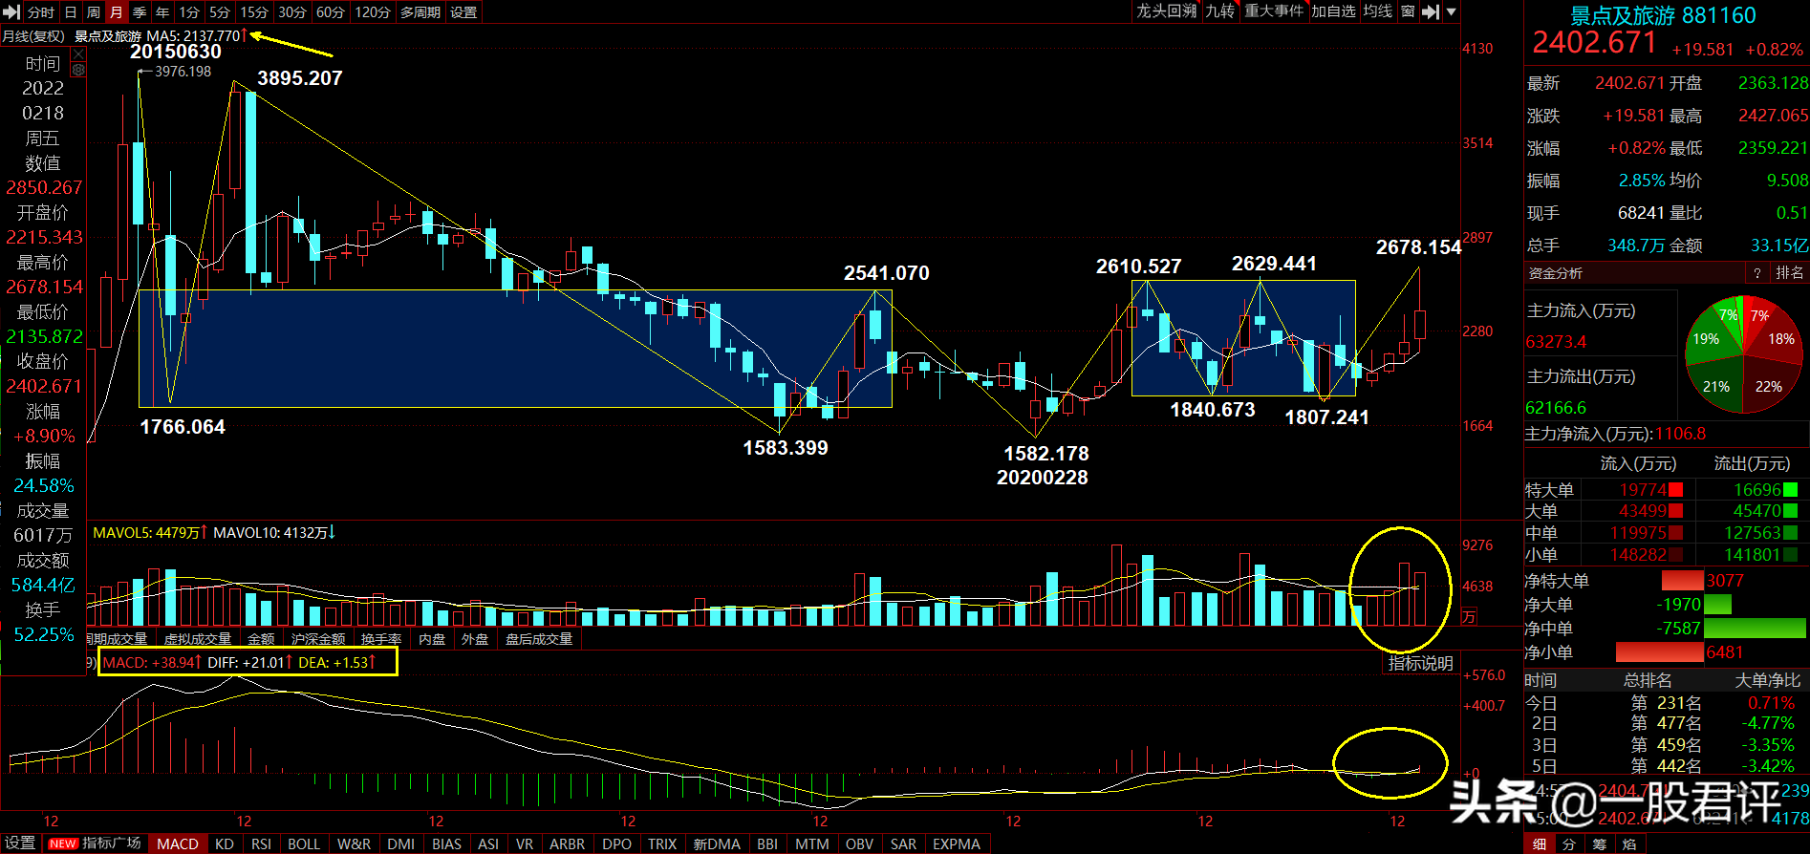This screenshot has width=1810, height=854.
Task: Click the 龙头回溯 toolbar button
Action: pos(1166,11)
